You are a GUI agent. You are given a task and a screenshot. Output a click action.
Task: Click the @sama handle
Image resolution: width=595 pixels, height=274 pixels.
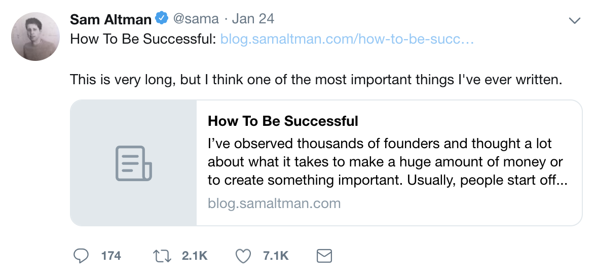click(196, 19)
